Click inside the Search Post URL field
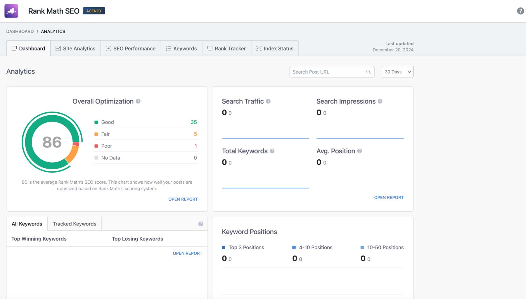526x299 pixels. 324,72
